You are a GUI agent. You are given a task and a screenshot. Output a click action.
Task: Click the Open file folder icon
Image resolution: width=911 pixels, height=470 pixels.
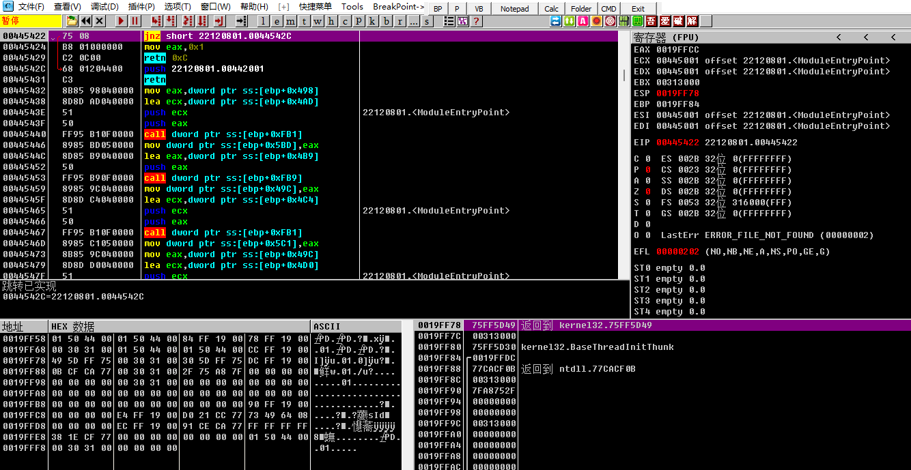point(72,21)
